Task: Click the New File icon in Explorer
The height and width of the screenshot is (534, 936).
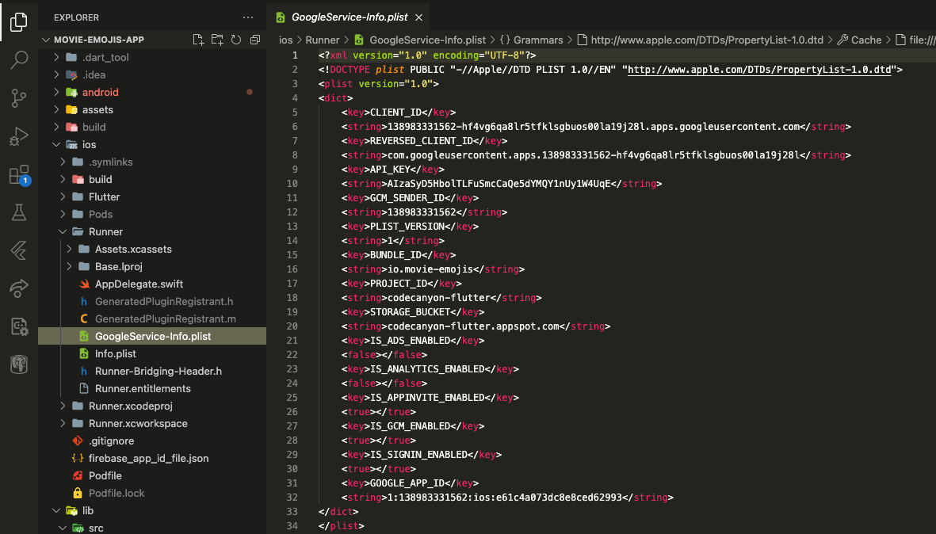Action: 198,40
